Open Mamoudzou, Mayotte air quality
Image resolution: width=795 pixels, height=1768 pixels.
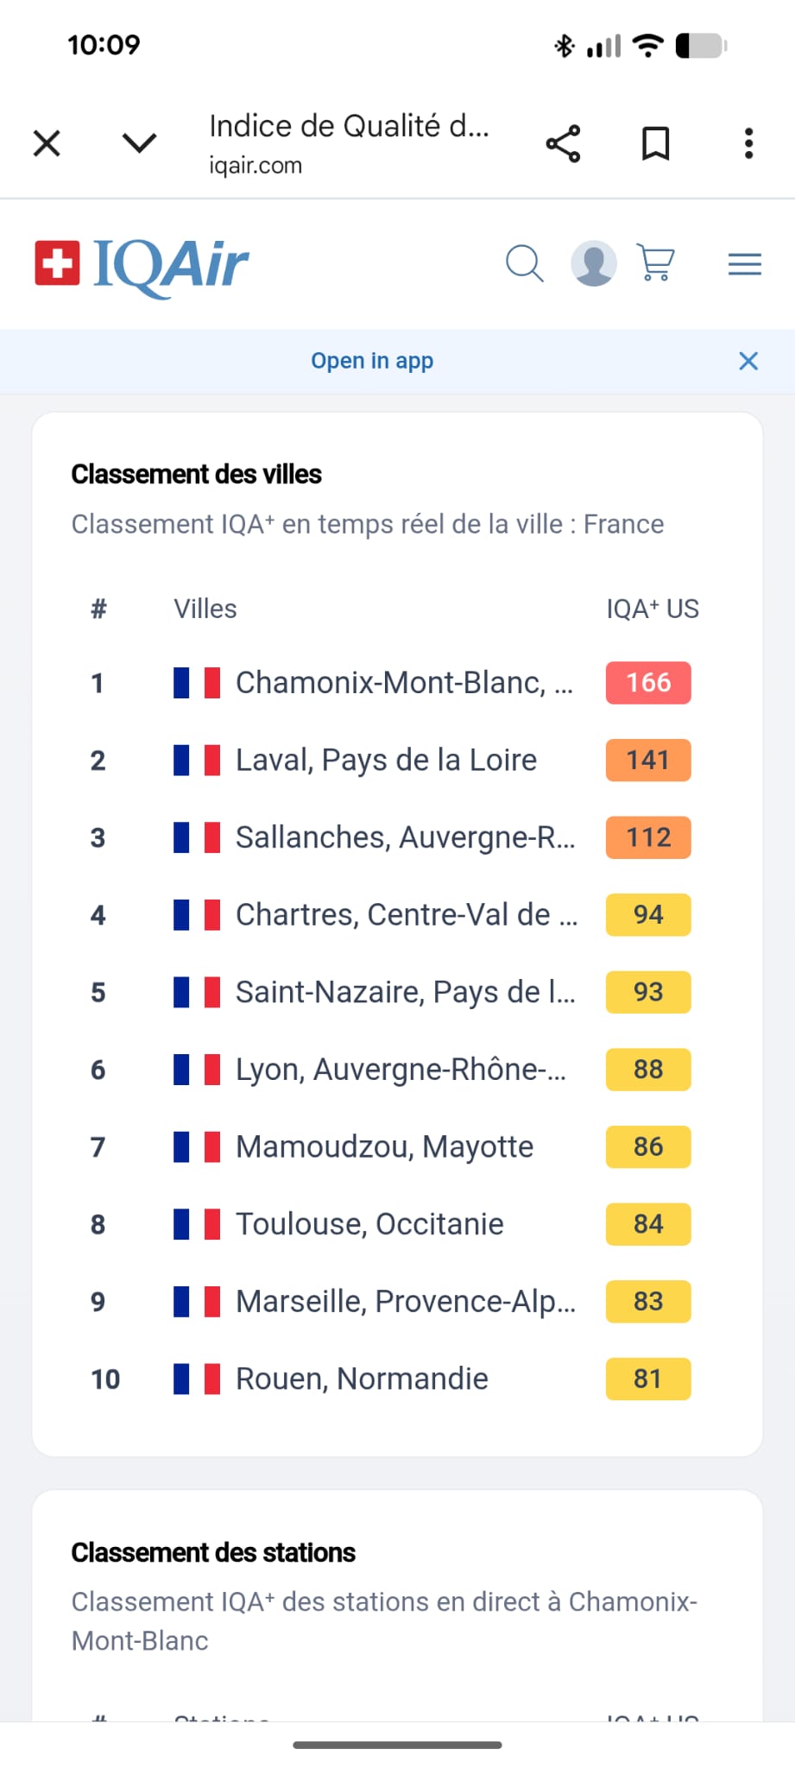[384, 1147]
